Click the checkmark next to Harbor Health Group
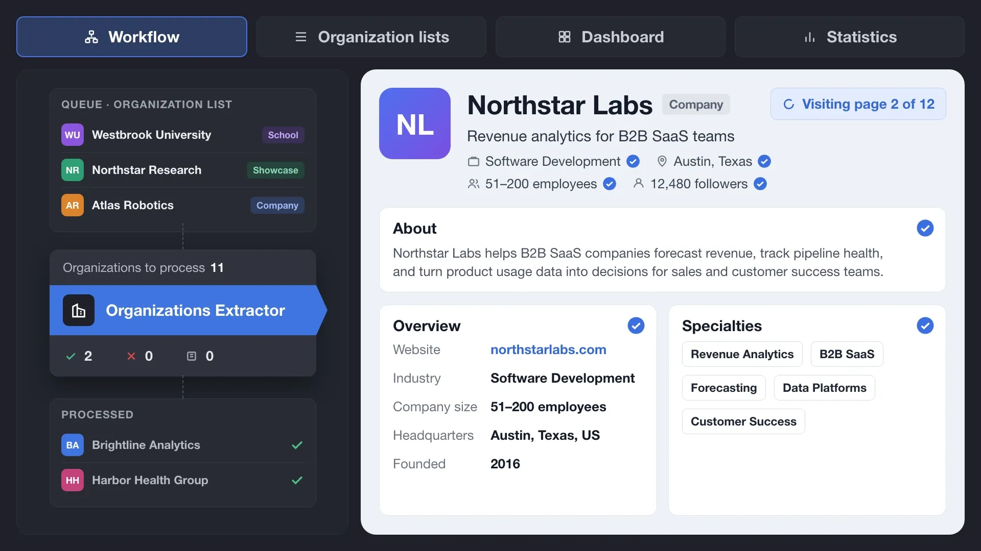 pyautogui.click(x=297, y=480)
